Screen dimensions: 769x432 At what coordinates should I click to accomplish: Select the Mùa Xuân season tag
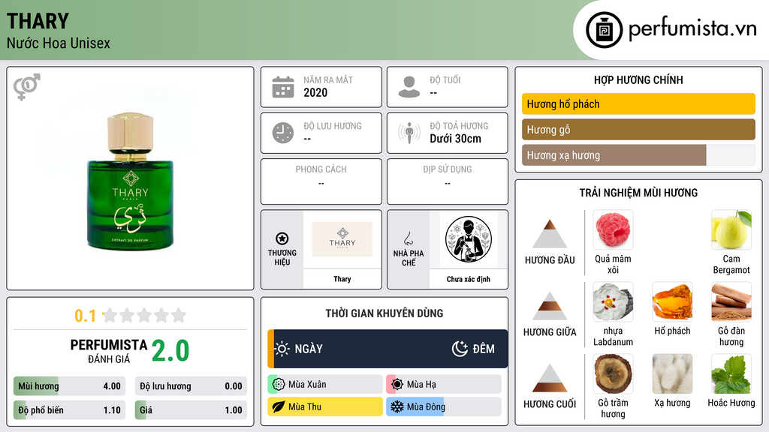[325, 384]
